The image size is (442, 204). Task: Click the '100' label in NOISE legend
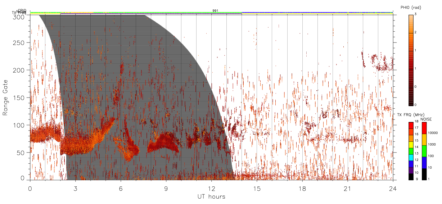point(431,156)
